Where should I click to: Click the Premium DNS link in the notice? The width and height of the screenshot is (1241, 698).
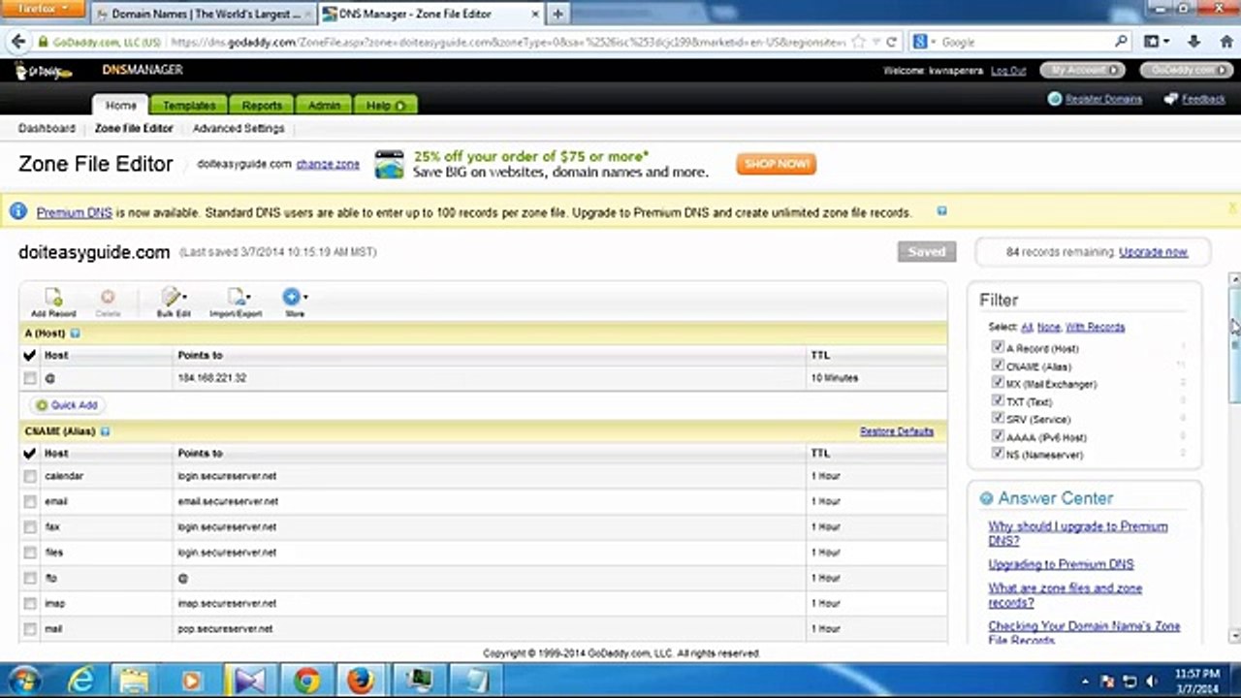(75, 212)
